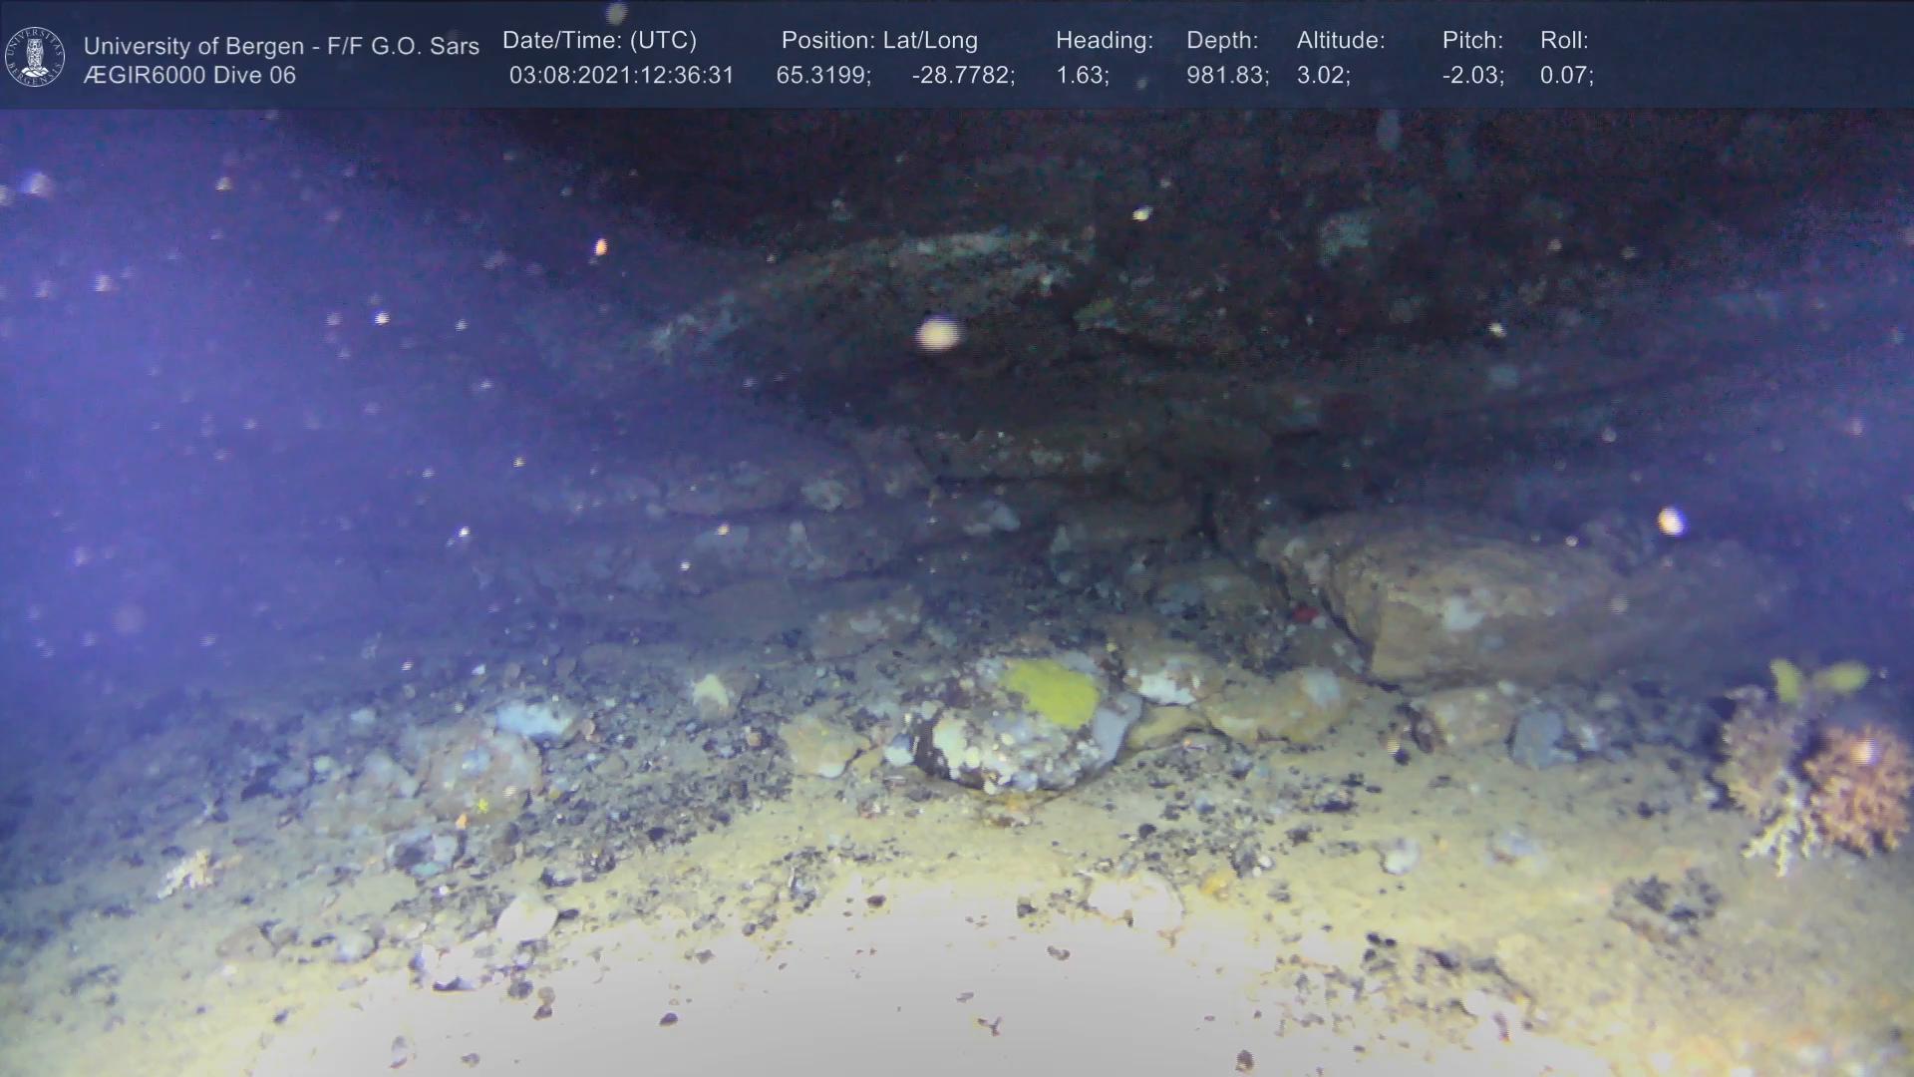Select depth value 981.83
Viewport: 1914px width, 1077px height.
pyautogui.click(x=1227, y=76)
